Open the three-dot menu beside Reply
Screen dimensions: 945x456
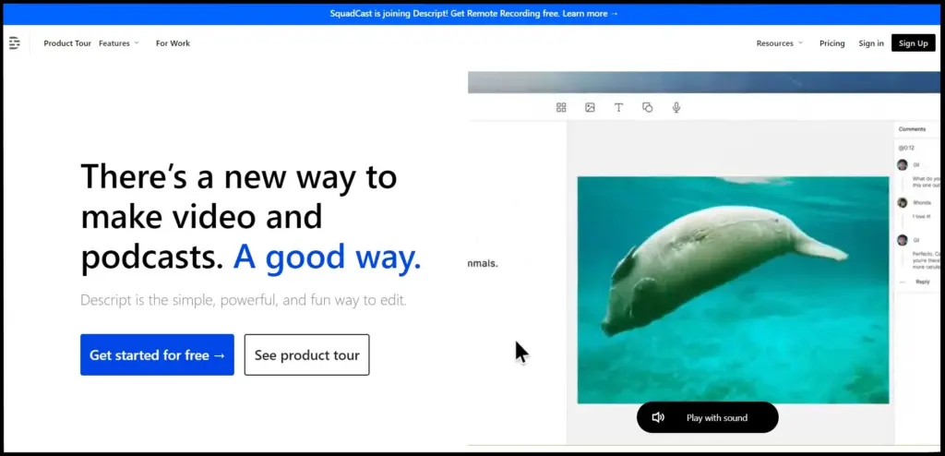[902, 282]
